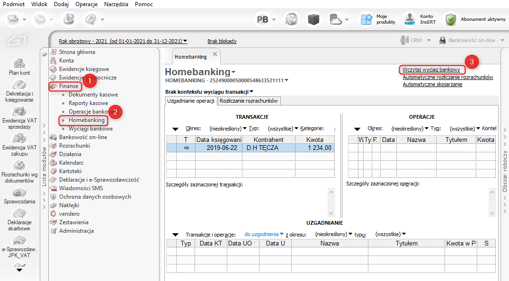Click the help question mark toolbar icon
This screenshot has width=509, height=281.
[90, 19]
